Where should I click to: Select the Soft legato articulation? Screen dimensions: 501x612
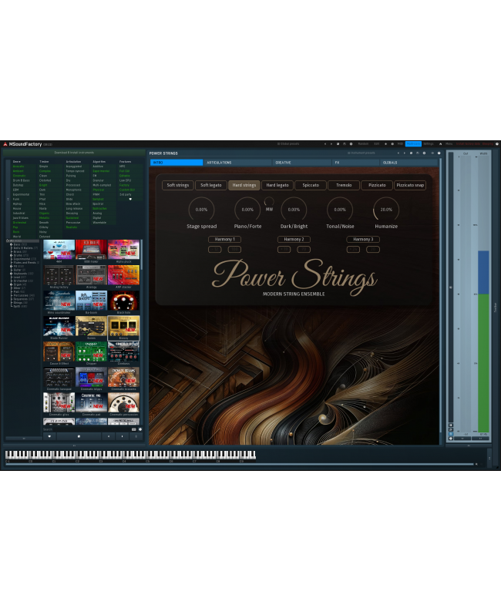(x=211, y=185)
